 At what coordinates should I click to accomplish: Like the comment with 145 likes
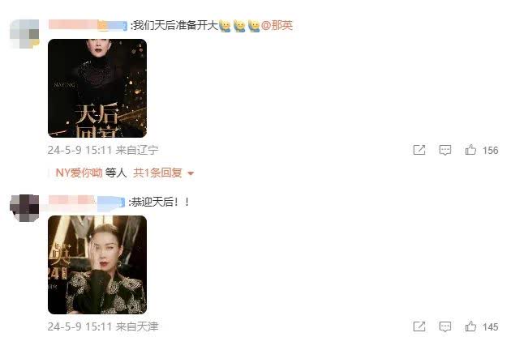pyautogui.click(x=470, y=326)
